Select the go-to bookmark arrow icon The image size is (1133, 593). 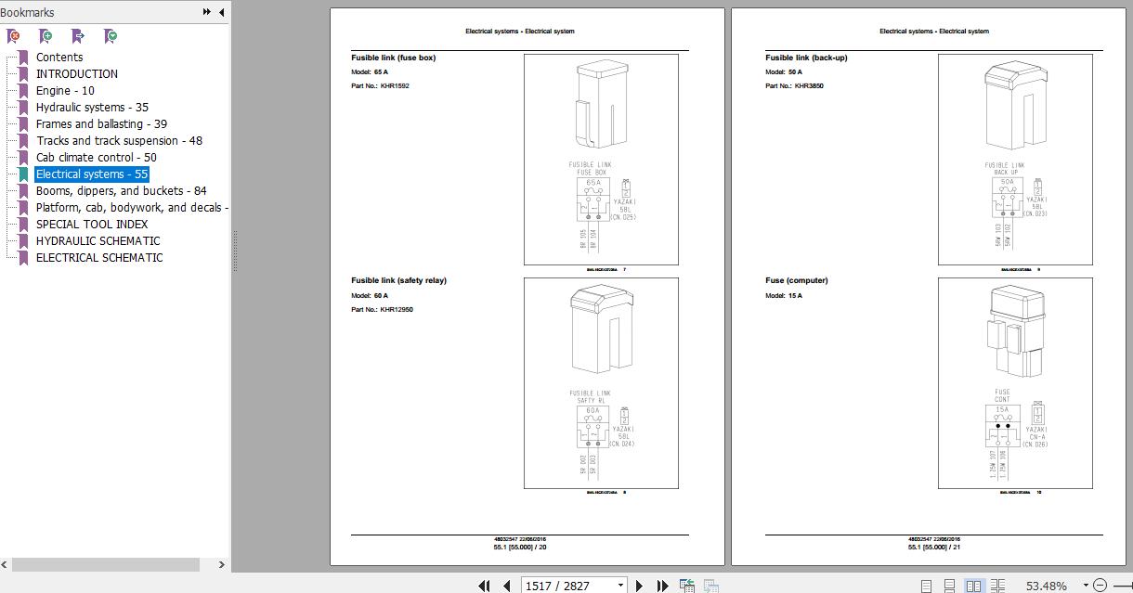(78, 35)
